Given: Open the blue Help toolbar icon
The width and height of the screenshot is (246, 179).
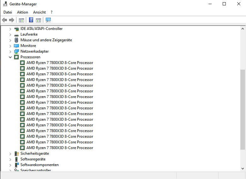Looking at the screenshot, I should coord(31,20).
